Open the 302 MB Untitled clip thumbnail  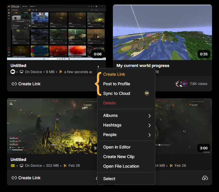pyautogui.click(x=52, y=126)
